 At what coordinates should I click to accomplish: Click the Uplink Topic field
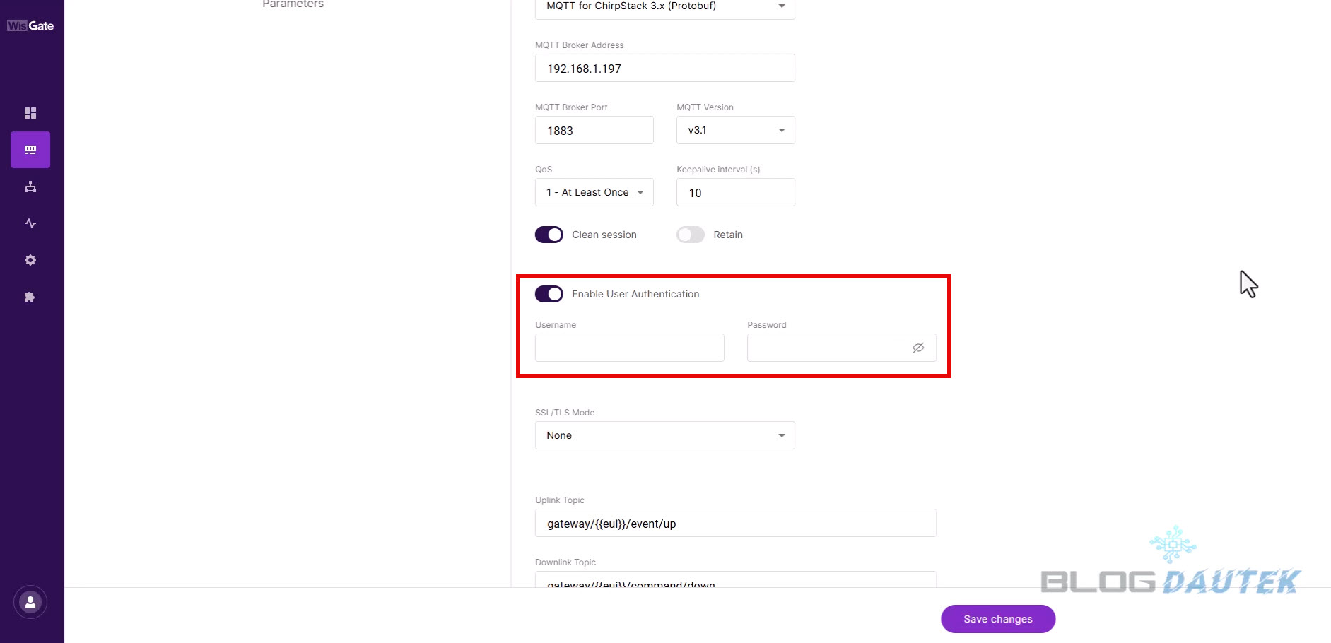[735, 524]
